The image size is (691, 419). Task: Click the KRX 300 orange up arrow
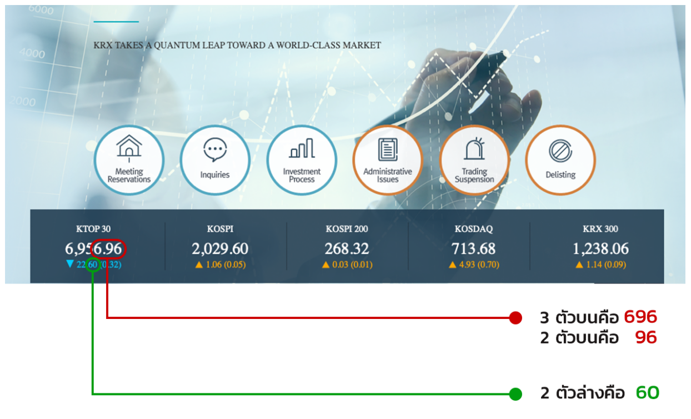580,265
